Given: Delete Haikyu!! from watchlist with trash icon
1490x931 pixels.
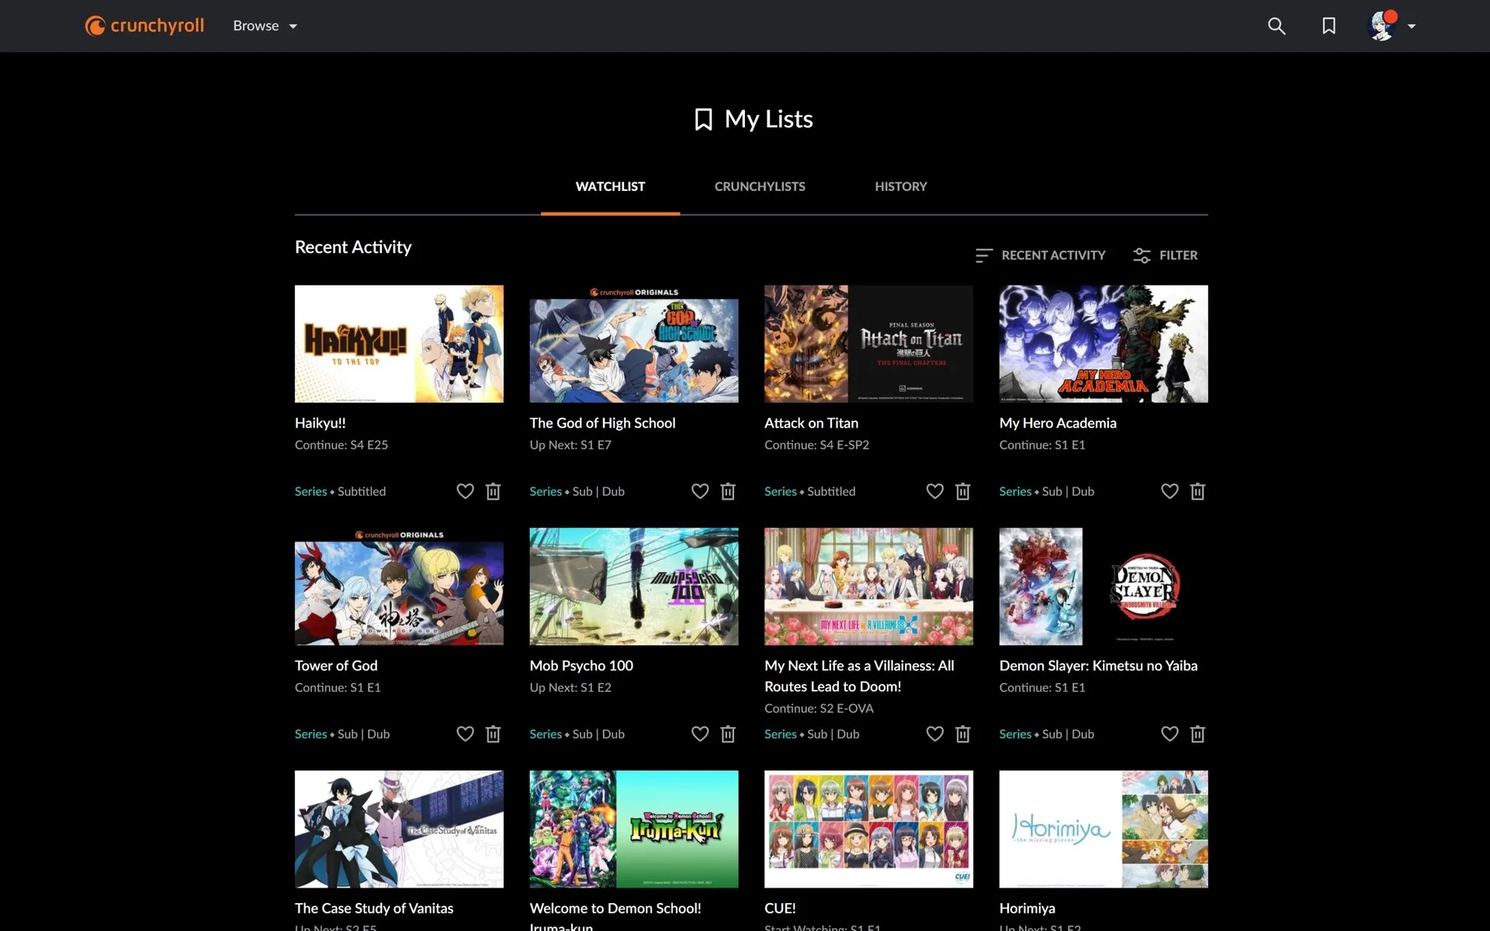Looking at the screenshot, I should (493, 491).
